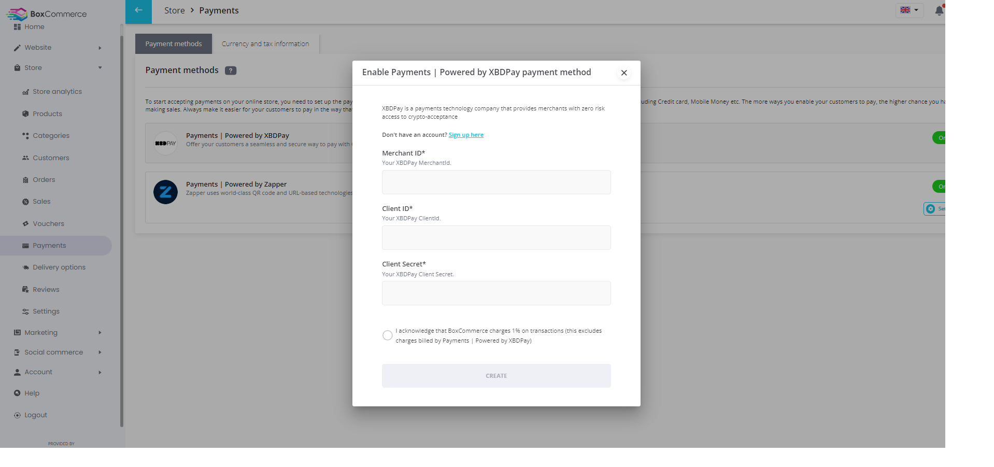Screen dimensions: 994x467
Task: Click the Logout icon
Action: coord(17,415)
